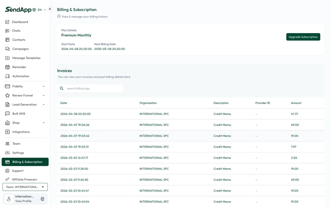
Task: Click the Affiliate Program share icon
Action: pyautogui.click(x=7, y=179)
